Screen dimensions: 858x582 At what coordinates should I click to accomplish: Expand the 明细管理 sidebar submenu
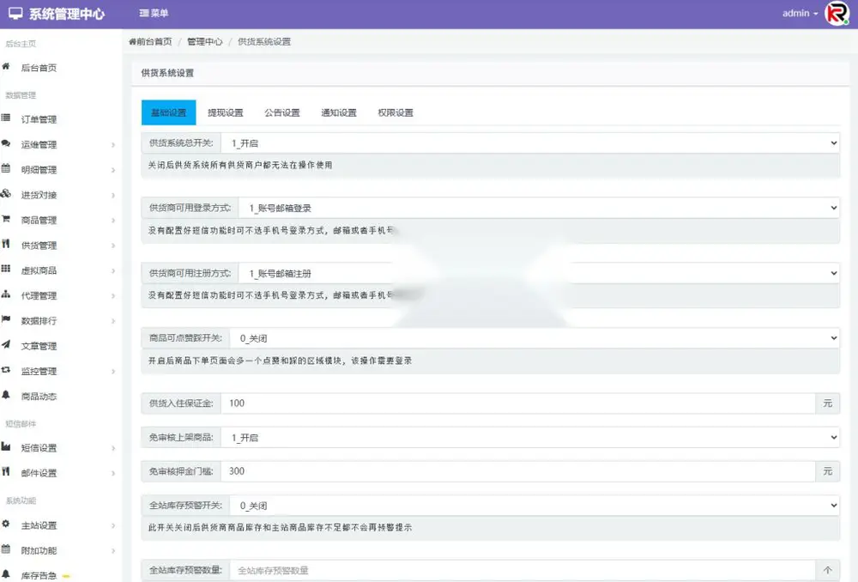tap(113, 170)
